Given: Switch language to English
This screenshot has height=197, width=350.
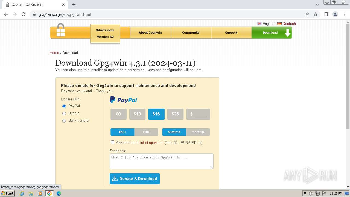Looking at the screenshot, I should (266, 24).
